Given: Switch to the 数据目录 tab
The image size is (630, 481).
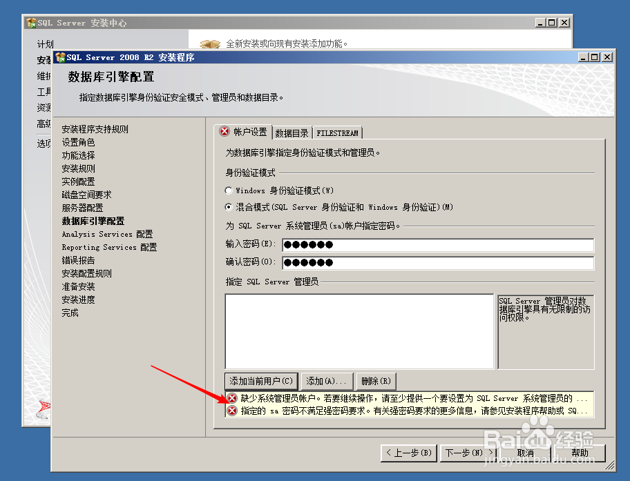Looking at the screenshot, I should point(292,133).
